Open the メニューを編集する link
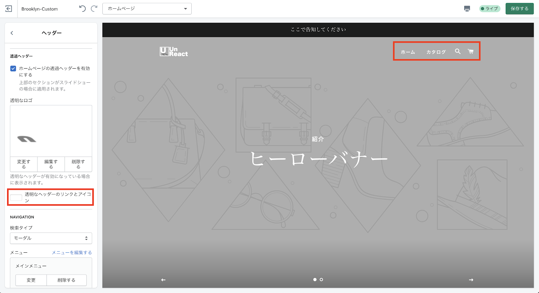 tap(72, 253)
